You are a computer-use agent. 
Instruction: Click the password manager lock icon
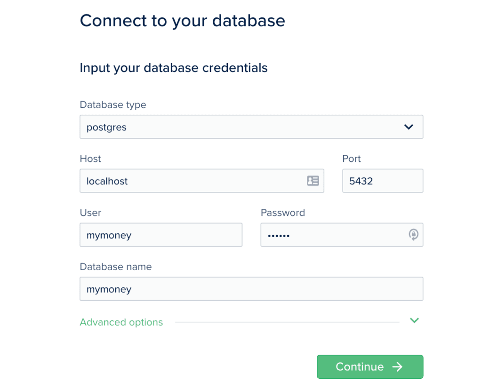pos(413,235)
